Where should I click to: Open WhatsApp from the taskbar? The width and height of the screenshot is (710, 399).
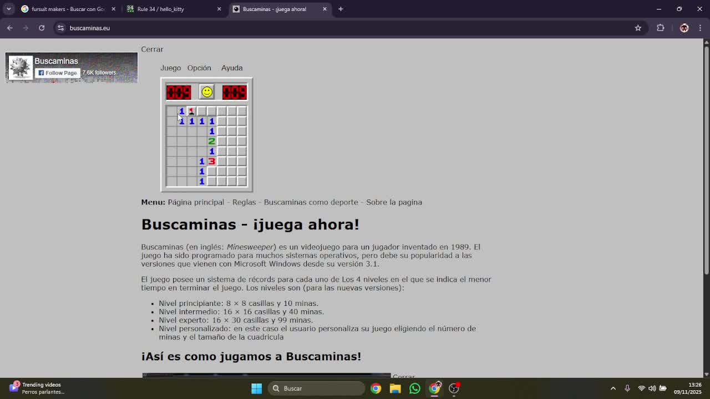pyautogui.click(x=414, y=388)
